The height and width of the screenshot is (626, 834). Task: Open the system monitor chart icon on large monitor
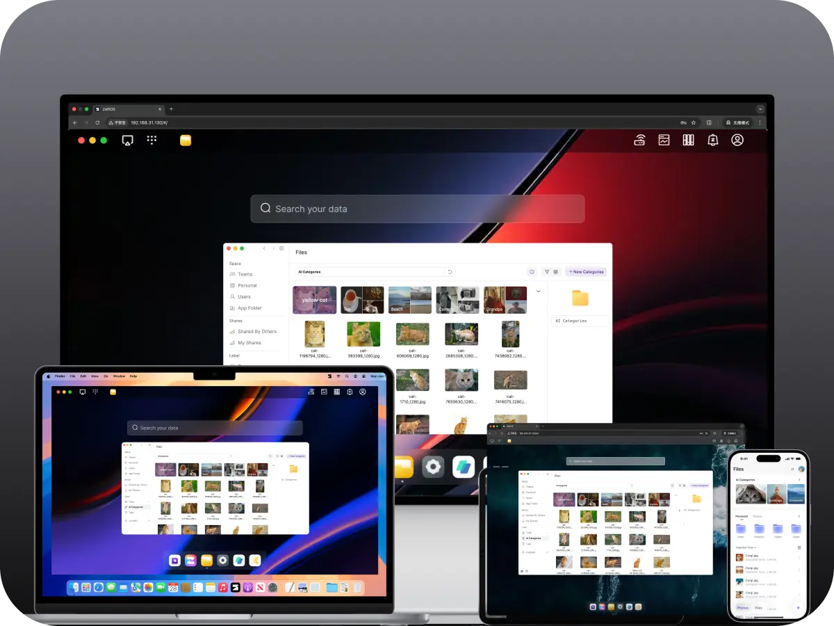[x=664, y=140]
